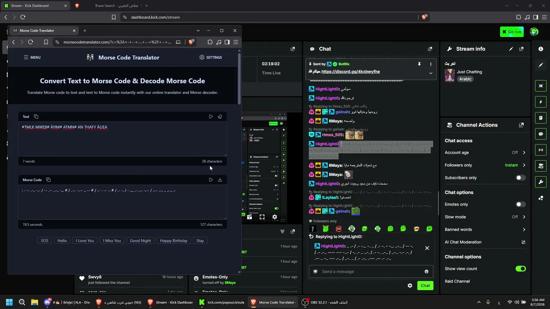Open Brave Shields in Morse Translator window
Image resolution: width=550 pixels, height=309 pixels.
192,42
